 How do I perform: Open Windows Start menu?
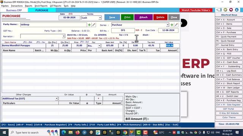click(x=4, y=133)
